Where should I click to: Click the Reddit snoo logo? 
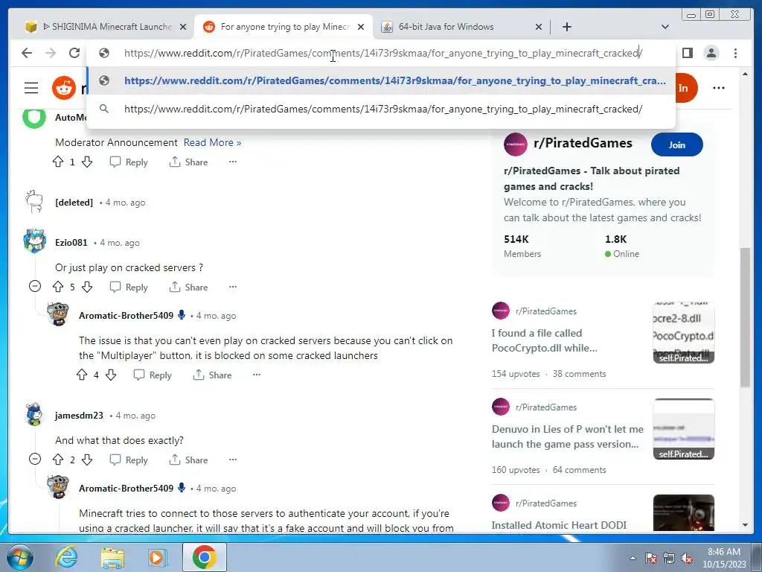coord(64,88)
